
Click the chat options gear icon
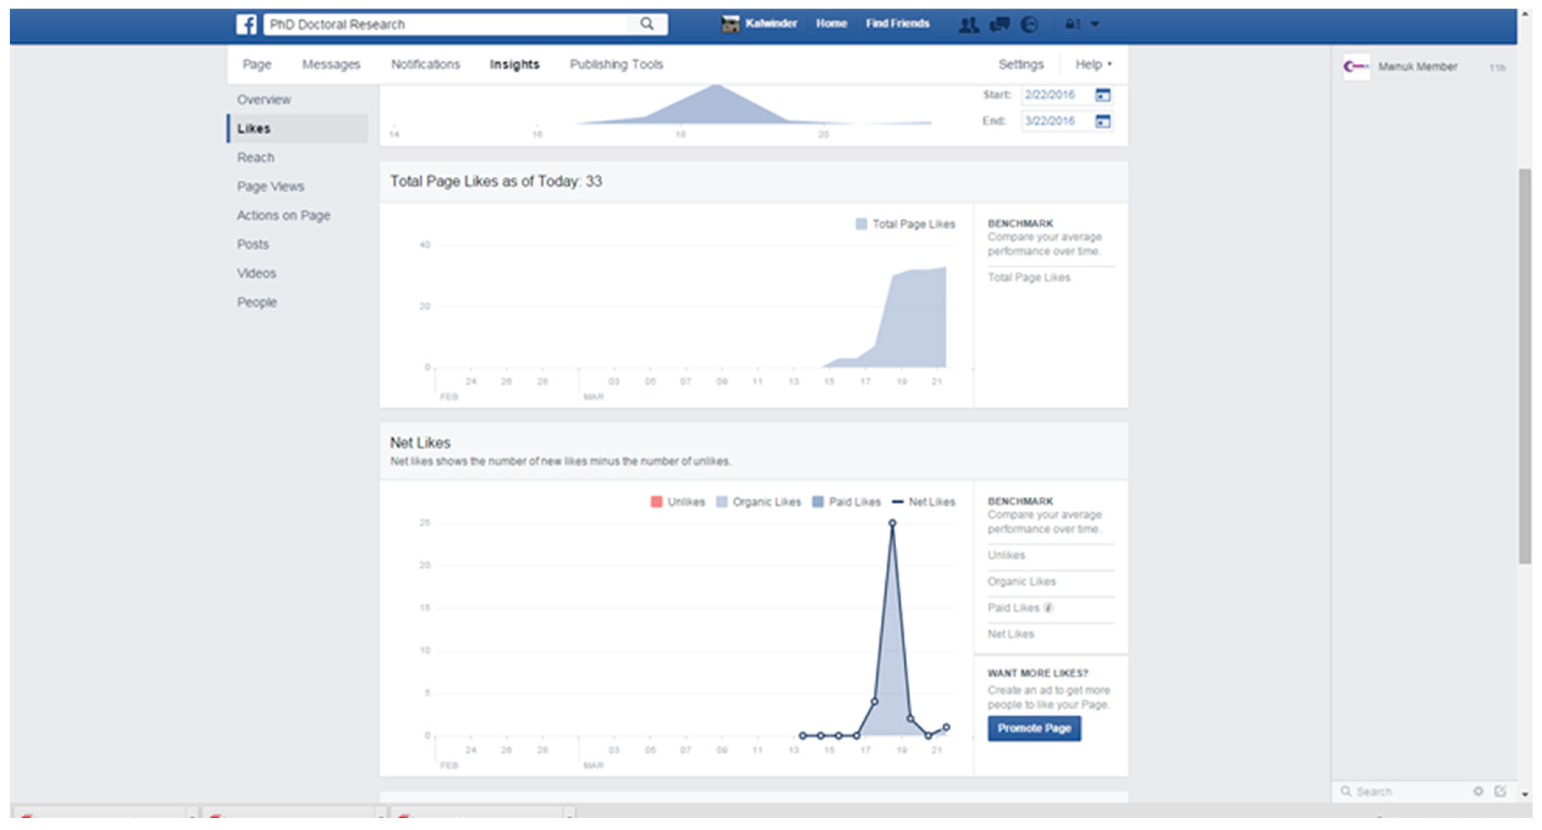[1478, 791]
